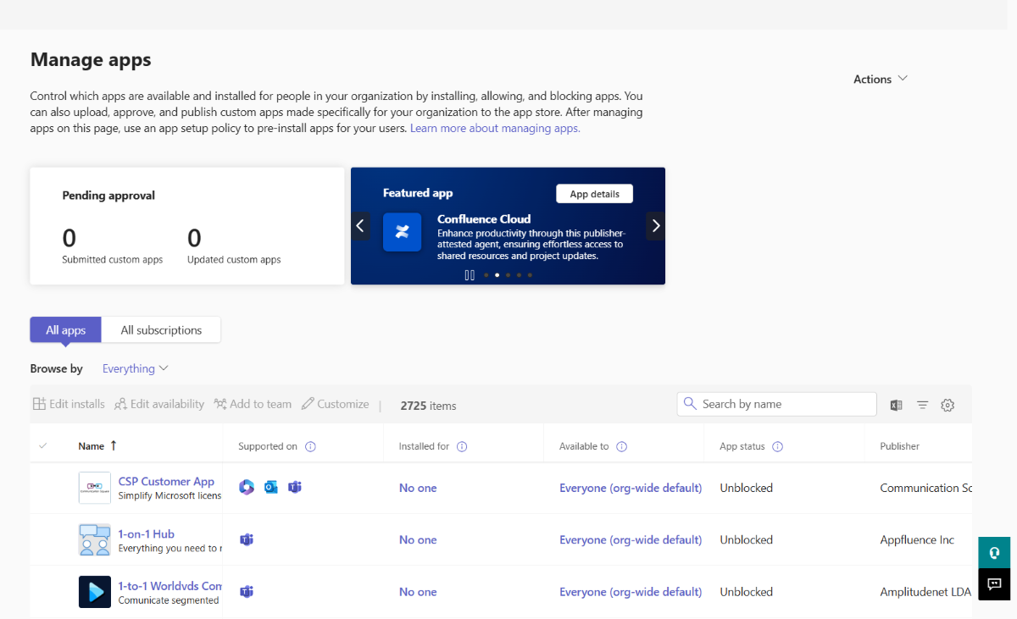Open info icon beside Installed for
1017x619 pixels.
coord(462,446)
